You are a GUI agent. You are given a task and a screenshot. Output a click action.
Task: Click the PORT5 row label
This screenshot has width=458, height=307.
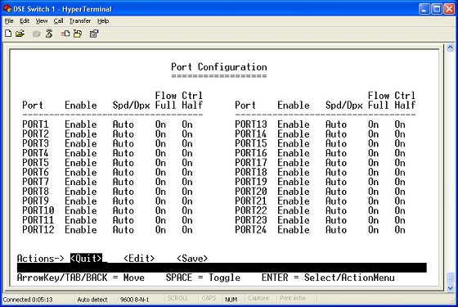(35, 163)
